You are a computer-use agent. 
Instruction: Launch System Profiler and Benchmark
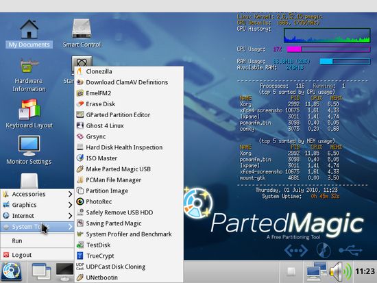point(129,234)
